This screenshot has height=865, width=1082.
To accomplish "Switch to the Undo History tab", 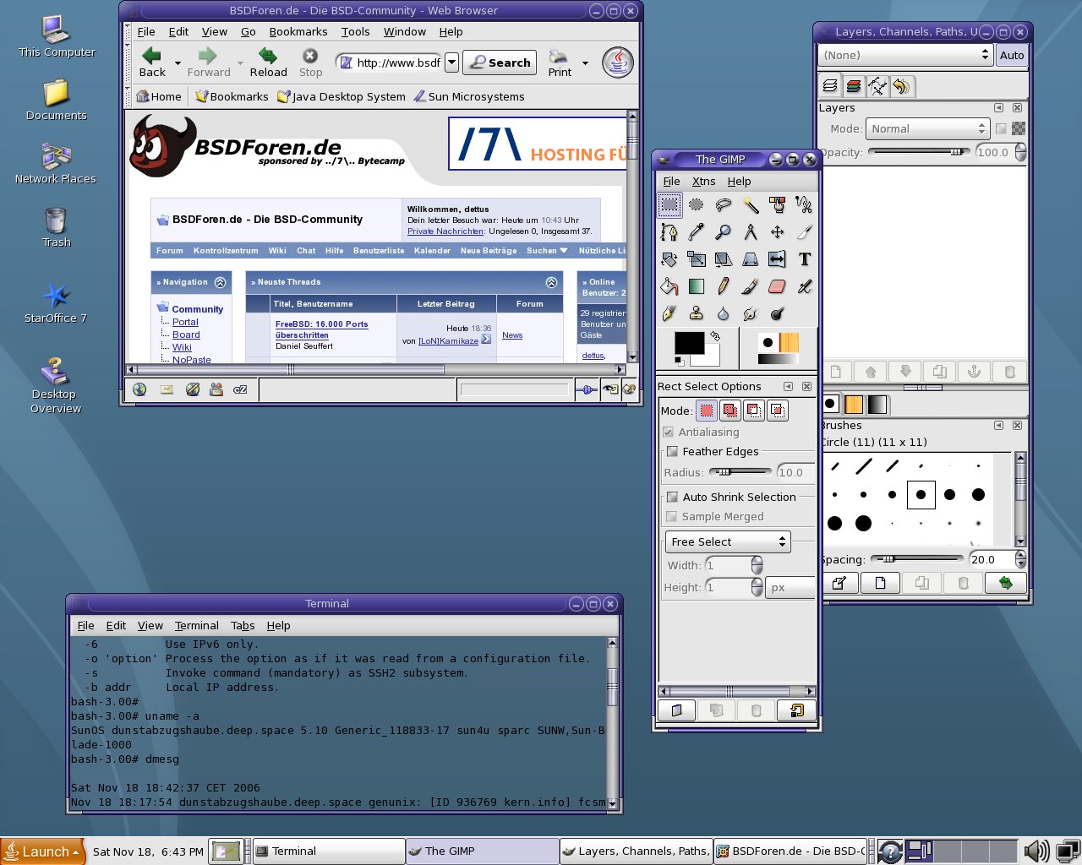I will (901, 86).
